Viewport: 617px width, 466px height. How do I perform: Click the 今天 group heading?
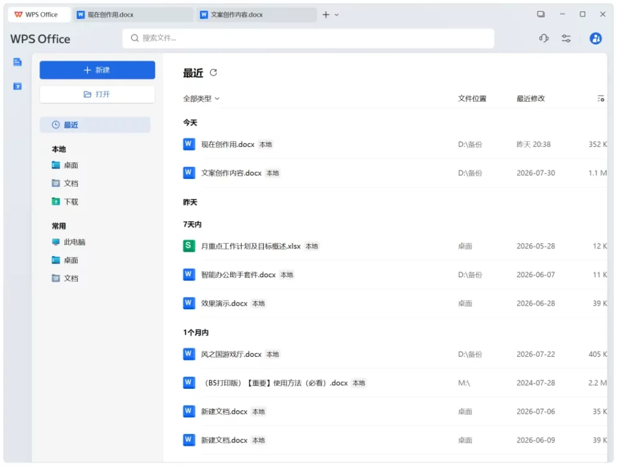coord(190,123)
